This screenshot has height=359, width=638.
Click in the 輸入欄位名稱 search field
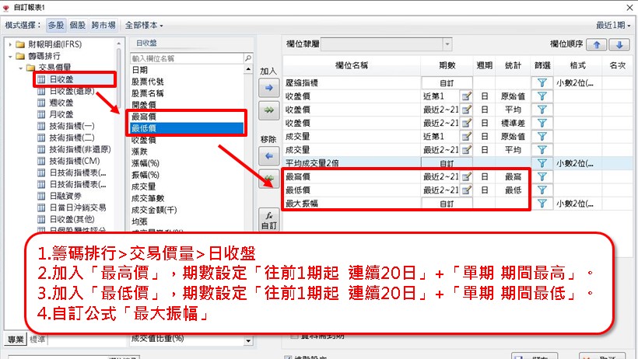tap(187, 58)
